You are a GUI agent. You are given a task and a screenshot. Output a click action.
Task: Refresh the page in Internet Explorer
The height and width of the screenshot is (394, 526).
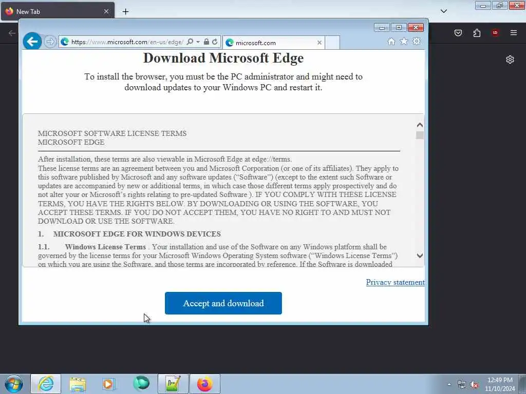click(x=215, y=42)
